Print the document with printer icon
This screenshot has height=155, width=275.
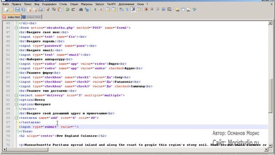40,9
